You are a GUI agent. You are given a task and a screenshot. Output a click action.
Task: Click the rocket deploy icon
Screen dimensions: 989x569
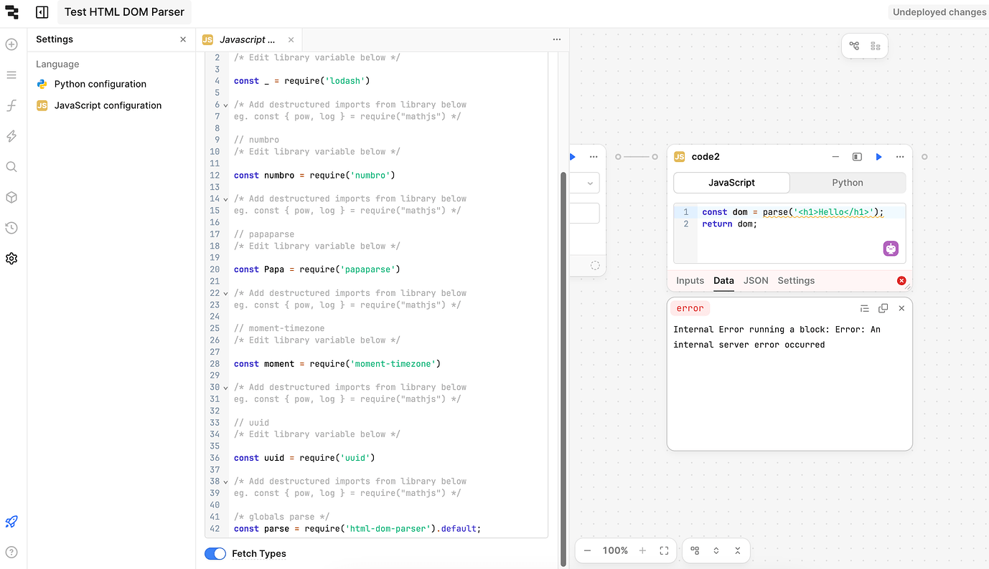point(11,522)
